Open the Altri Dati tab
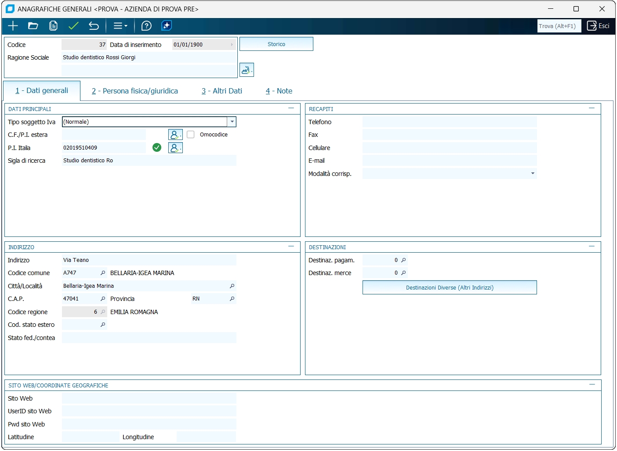This screenshot has width=617, height=451. click(222, 91)
